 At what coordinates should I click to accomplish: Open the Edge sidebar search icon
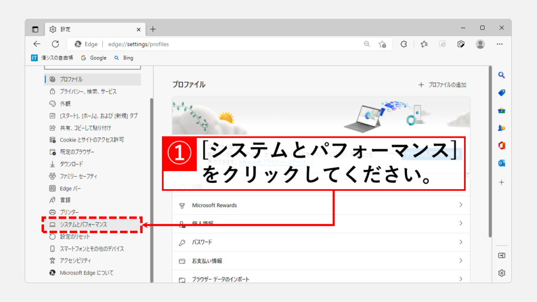coord(501,75)
